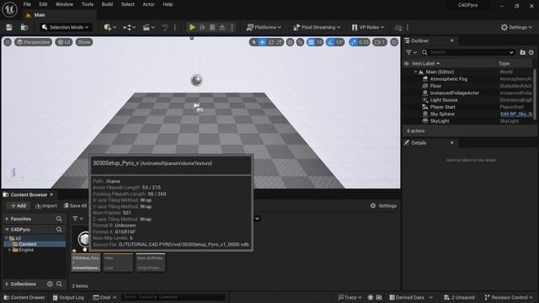Click the Unreal Engine logo icon
This screenshot has height=303, width=539.
click(9, 9)
